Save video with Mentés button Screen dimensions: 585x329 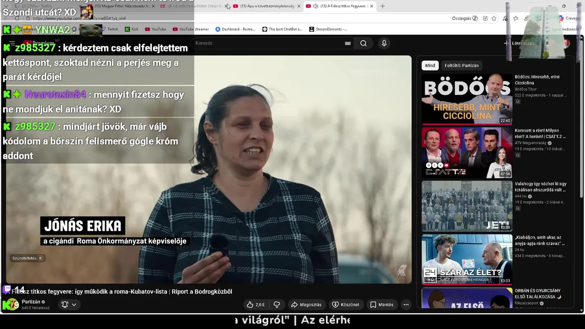click(382, 305)
